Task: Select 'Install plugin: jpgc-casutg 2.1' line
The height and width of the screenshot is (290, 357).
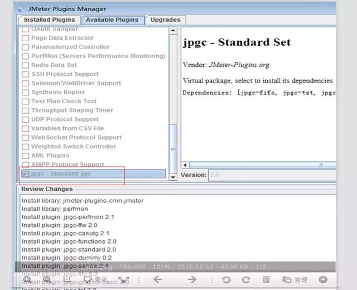Action: 66,233
